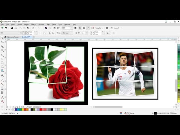
Task: Go to next page arrow
Action: [x=19, y=107]
